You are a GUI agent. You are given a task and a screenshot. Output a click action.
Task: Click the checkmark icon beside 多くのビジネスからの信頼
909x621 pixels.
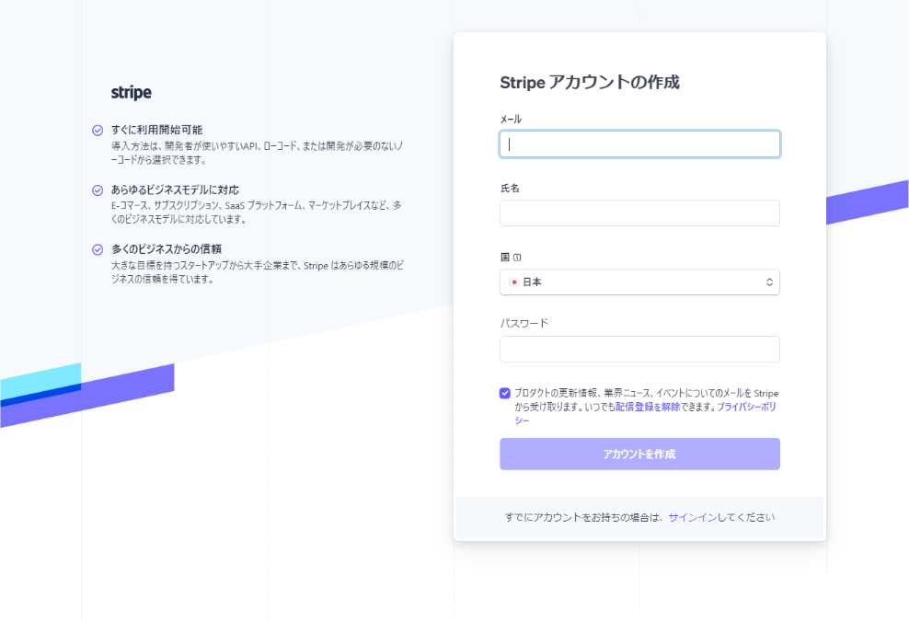click(97, 249)
